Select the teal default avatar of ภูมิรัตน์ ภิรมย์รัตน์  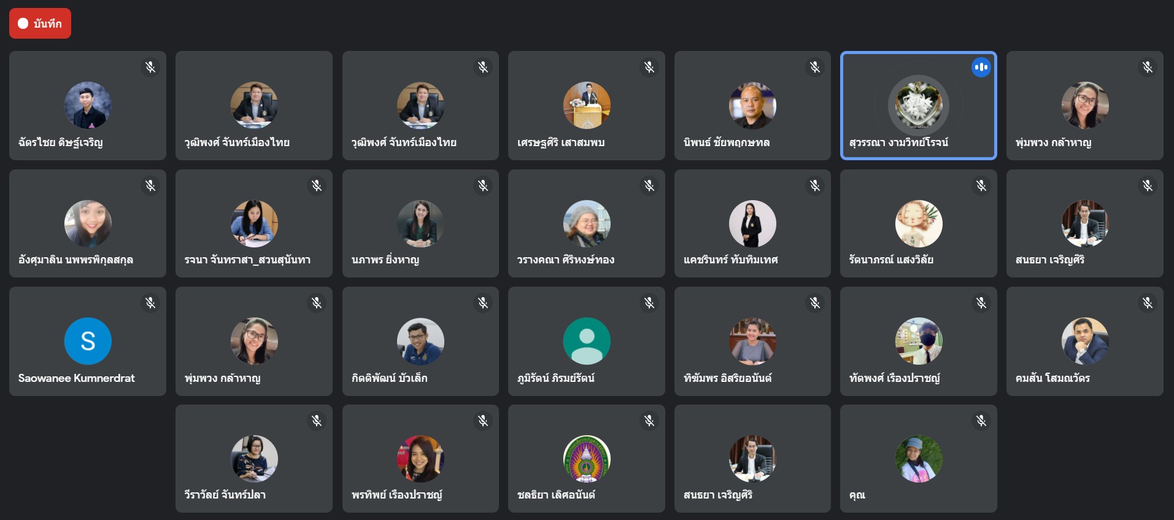[587, 341]
